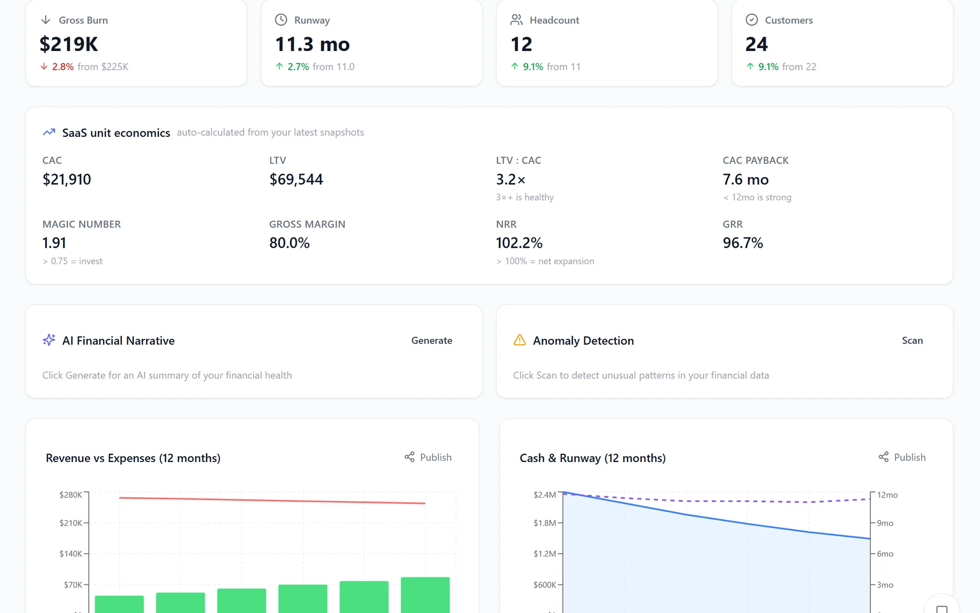Click the 12mo right-axis label
980x613 pixels.
pos(887,495)
